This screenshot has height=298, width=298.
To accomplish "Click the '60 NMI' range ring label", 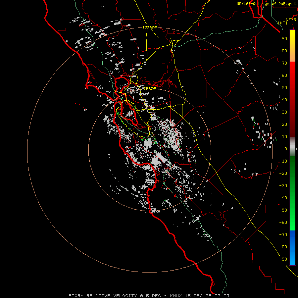I will click(150, 88).
